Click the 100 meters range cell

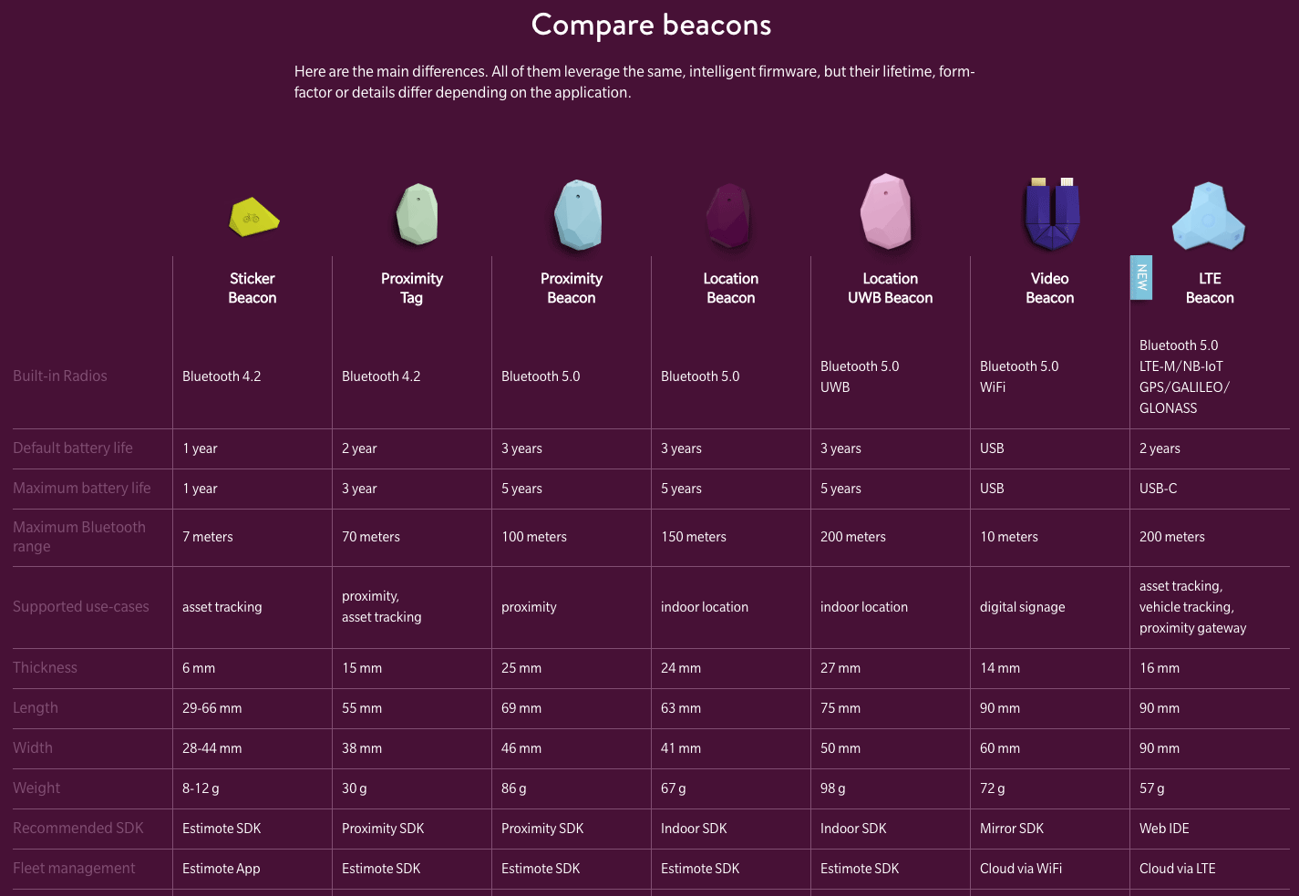[x=534, y=537]
